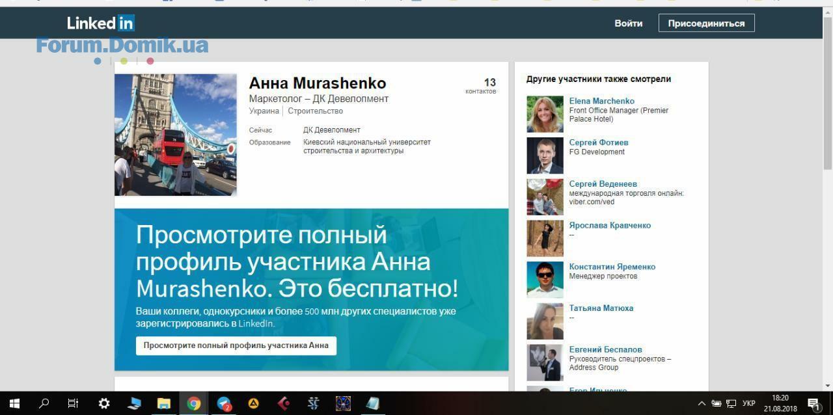Click the LinkedIn link in banner text
The width and height of the screenshot is (833, 415).
click(256, 323)
